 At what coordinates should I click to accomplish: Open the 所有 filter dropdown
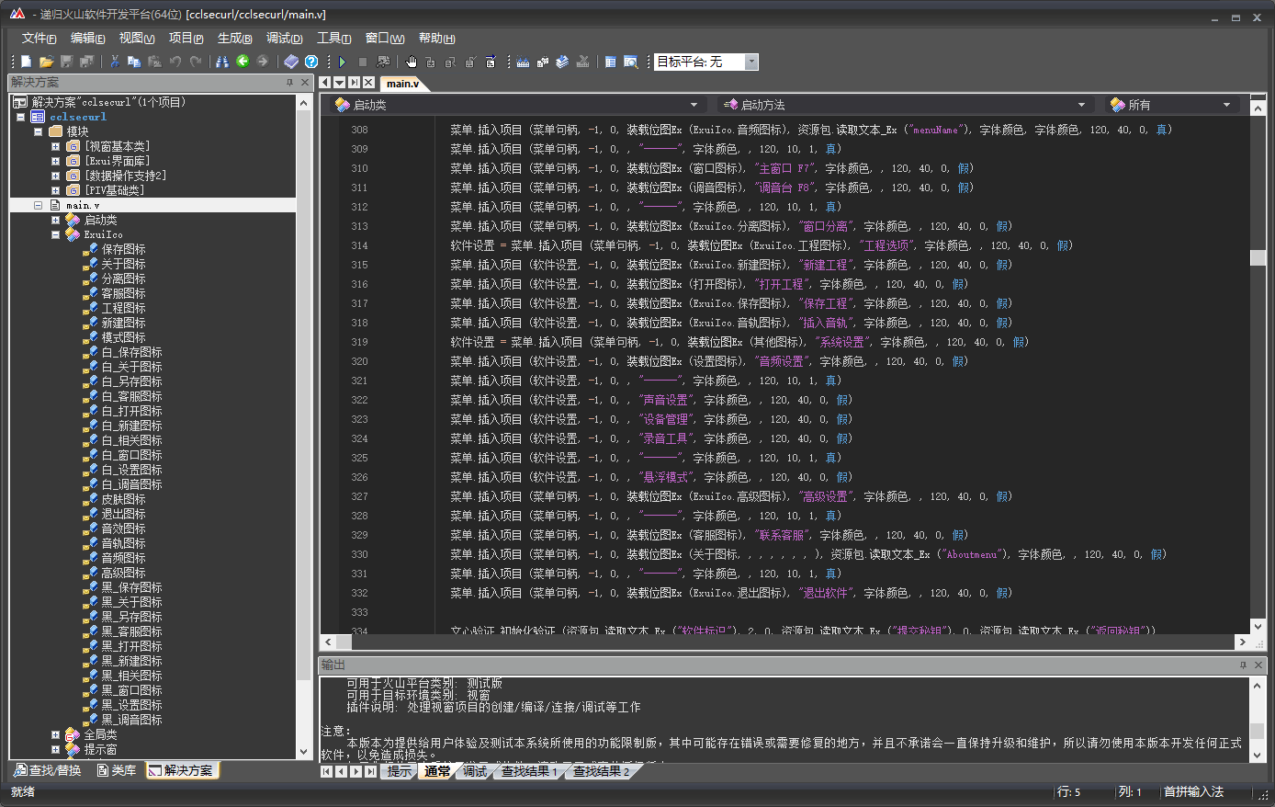click(1171, 105)
